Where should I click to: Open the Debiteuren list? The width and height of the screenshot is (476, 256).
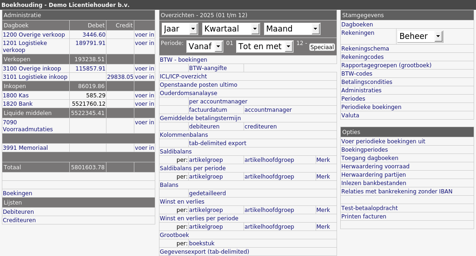coord(18,212)
